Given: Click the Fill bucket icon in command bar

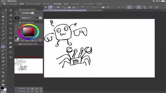Looking at the screenshot, I should click(103, 7).
